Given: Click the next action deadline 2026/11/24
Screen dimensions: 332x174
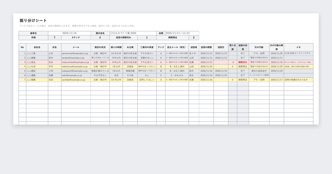Looking at the screenshot, I should pyautogui.click(x=277, y=71).
